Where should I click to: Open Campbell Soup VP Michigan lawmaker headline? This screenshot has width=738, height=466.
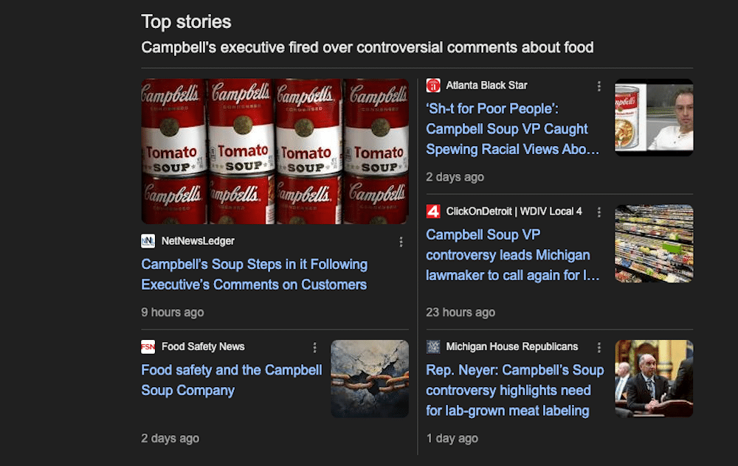click(513, 255)
